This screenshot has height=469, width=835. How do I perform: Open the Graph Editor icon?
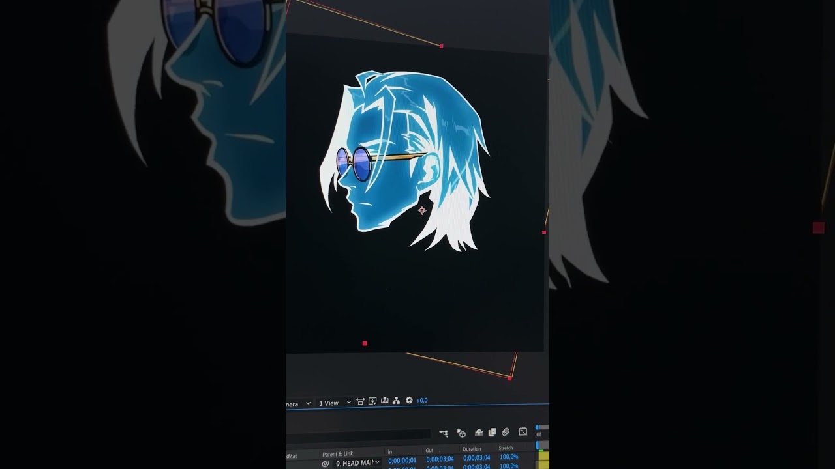[523, 431]
